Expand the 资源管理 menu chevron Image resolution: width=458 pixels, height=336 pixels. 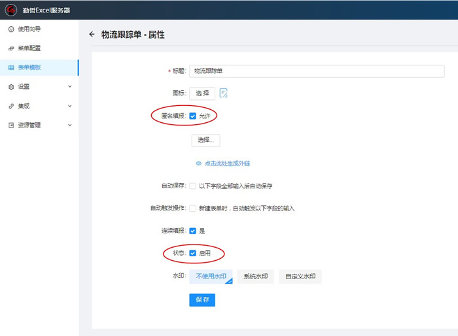[69, 125]
